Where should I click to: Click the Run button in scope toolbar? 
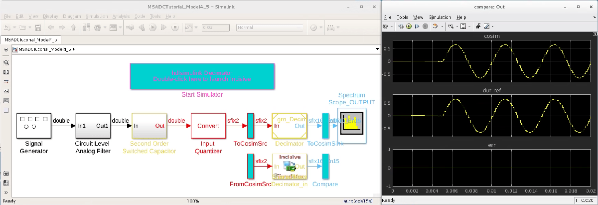(409, 26)
